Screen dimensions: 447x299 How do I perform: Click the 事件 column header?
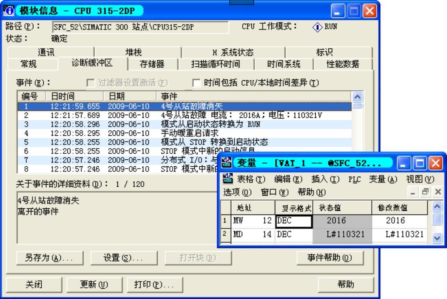click(x=254, y=96)
